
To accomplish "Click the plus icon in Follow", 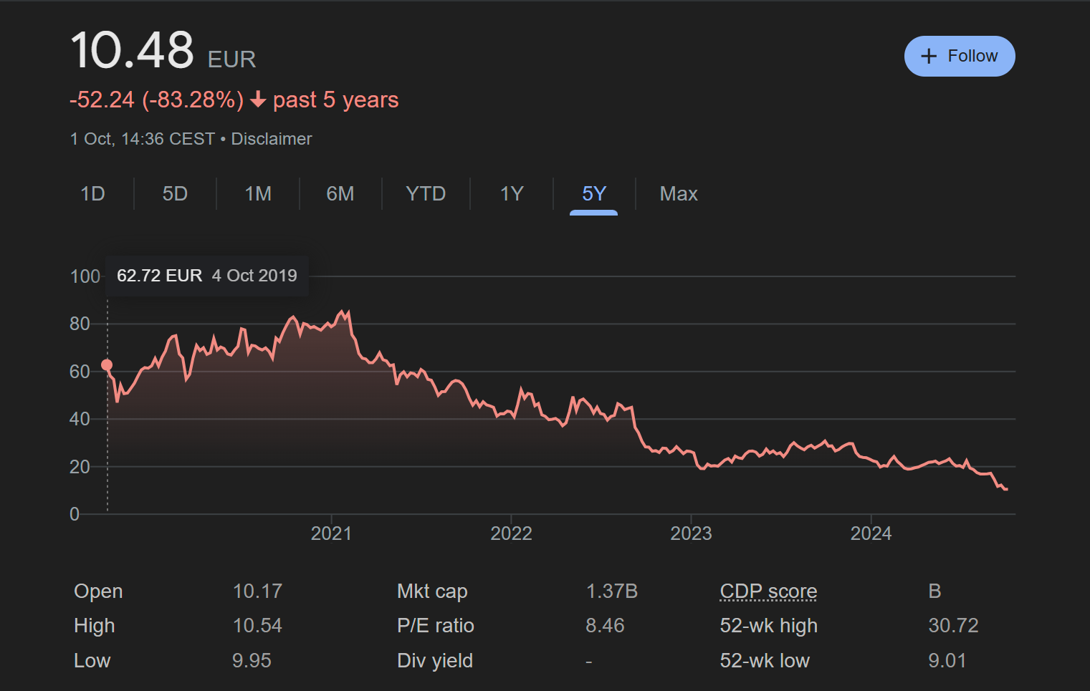I will 929,57.
